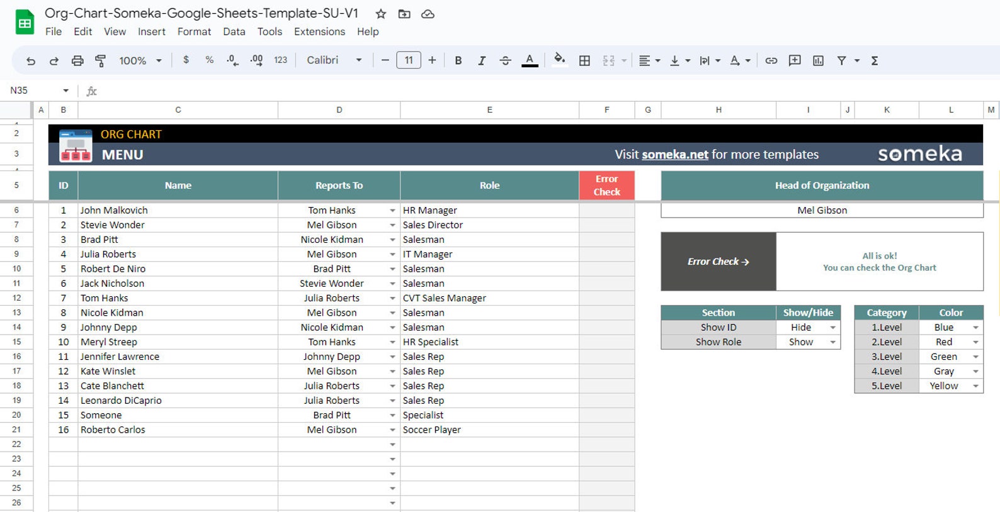Star this spreadsheet document
1000x512 pixels.
pyautogui.click(x=381, y=14)
